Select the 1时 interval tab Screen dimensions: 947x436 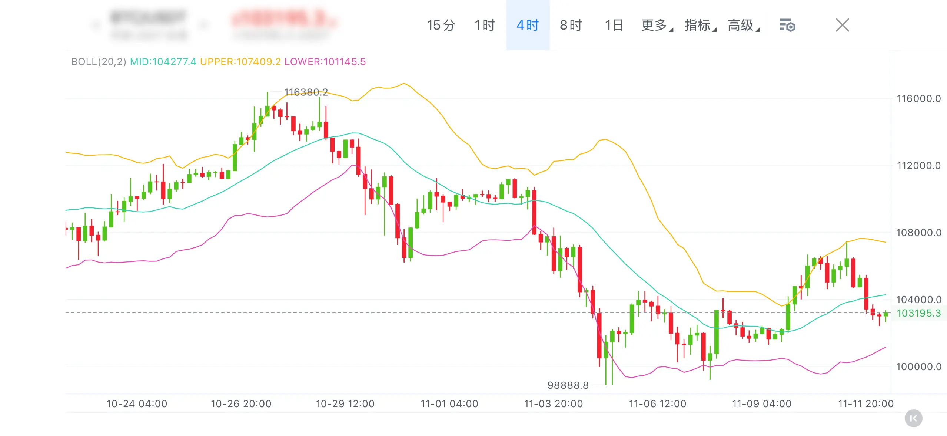point(484,25)
